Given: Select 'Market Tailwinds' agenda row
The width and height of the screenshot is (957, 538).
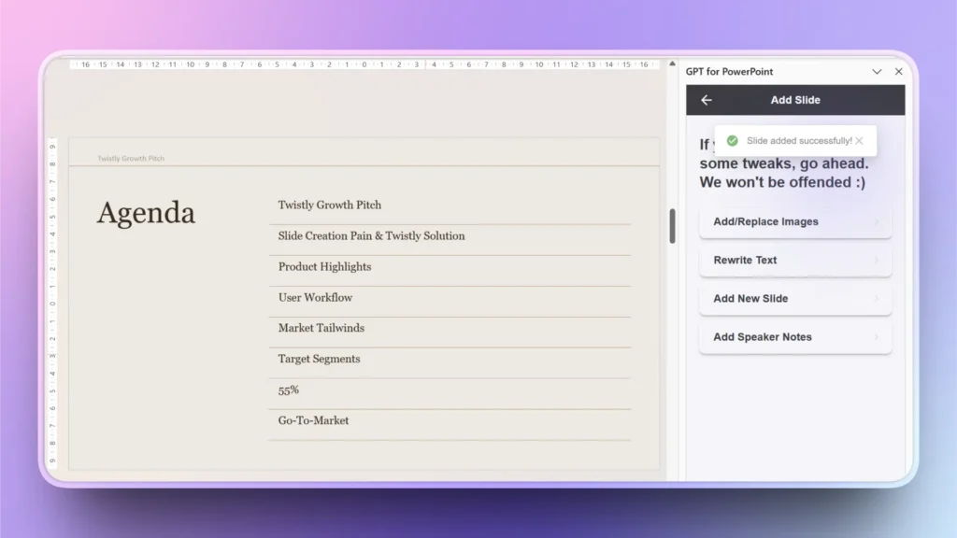Looking at the screenshot, I should tap(450, 332).
